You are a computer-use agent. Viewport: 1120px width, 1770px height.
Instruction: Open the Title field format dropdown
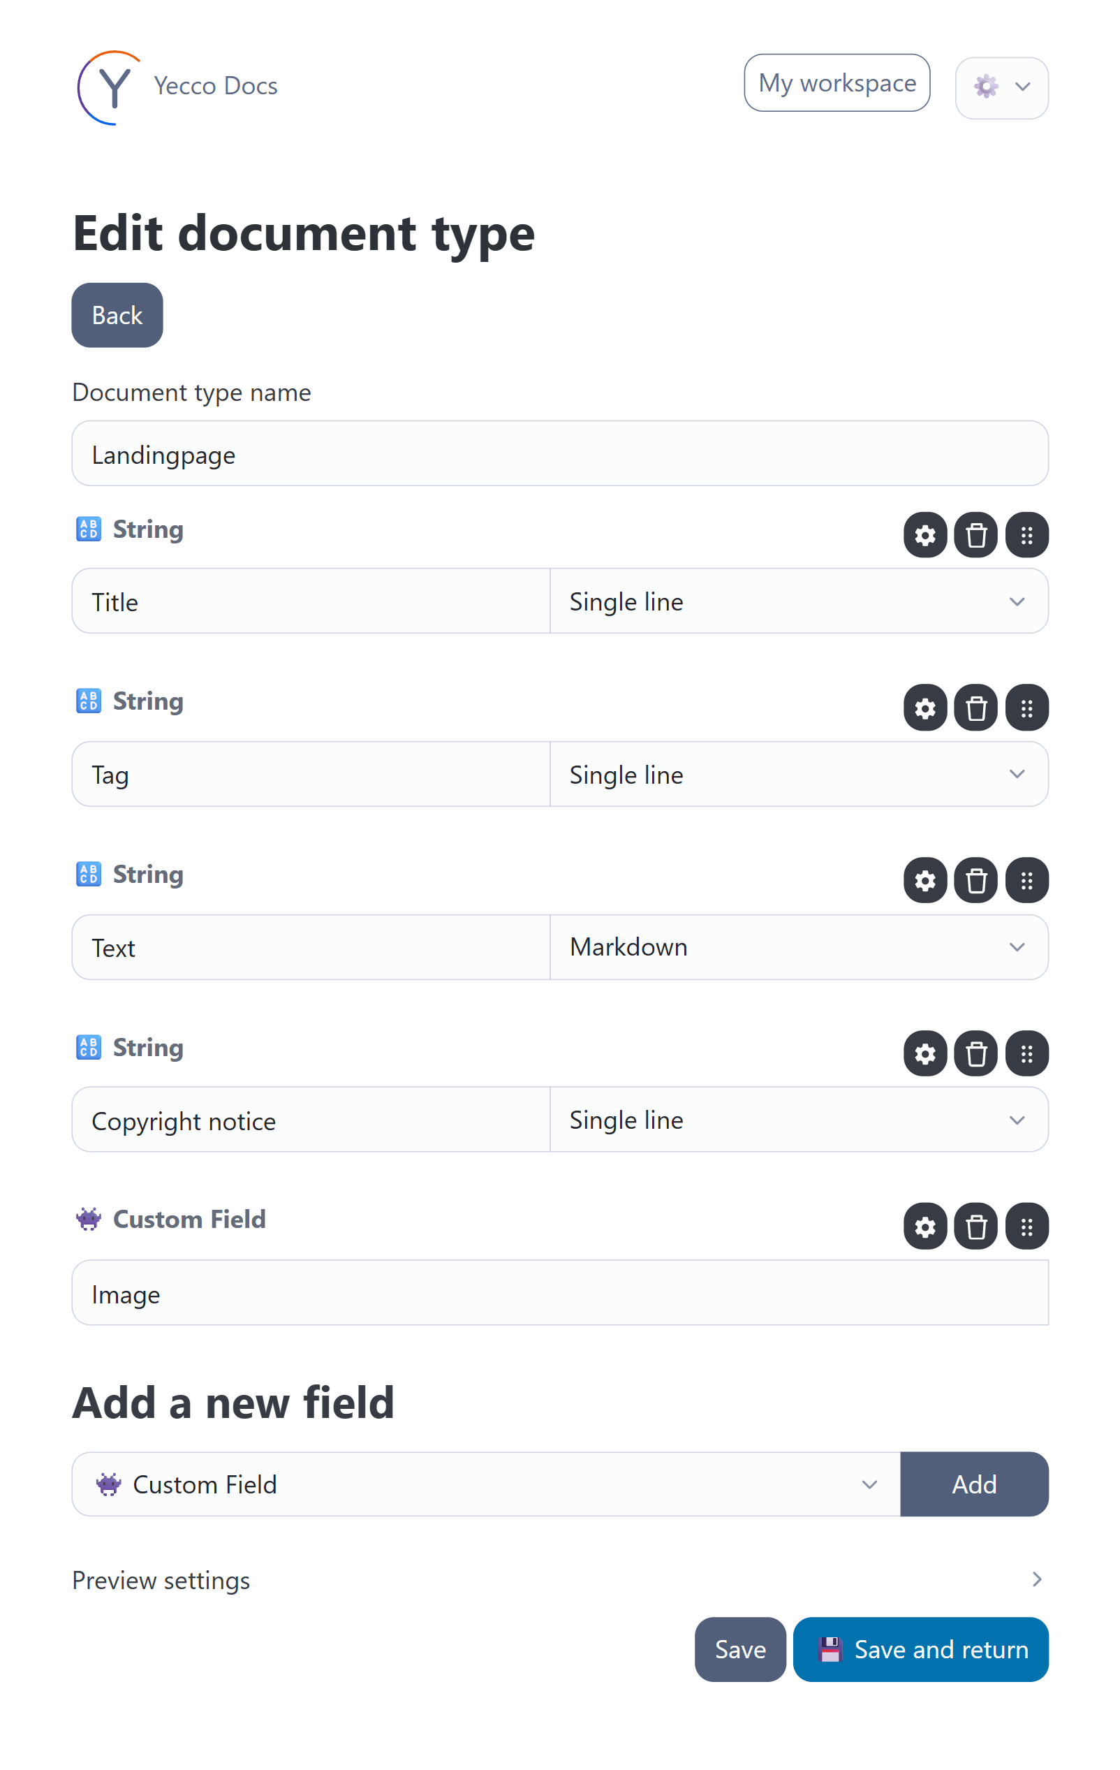[x=798, y=601]
